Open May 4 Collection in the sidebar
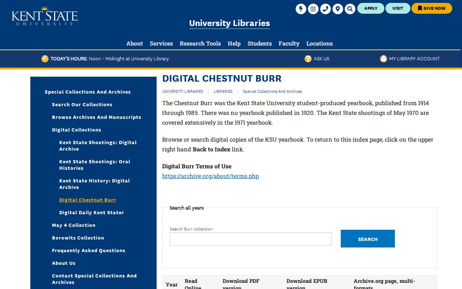This screenshot has width=462, height=289. coord(74,225)
